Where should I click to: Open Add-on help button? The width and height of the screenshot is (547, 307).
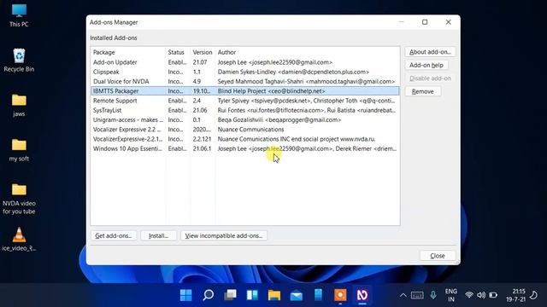coord(426,65)
